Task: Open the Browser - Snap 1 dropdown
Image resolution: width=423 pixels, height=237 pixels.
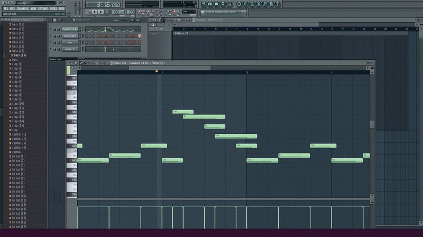Action: tap(22, 20)
